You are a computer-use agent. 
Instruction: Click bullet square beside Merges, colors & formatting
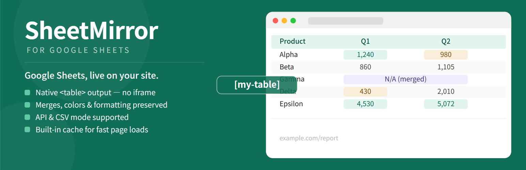point(27,105)
